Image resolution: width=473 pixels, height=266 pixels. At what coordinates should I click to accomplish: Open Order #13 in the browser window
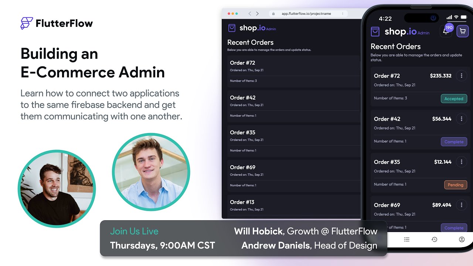coord(294,205)
